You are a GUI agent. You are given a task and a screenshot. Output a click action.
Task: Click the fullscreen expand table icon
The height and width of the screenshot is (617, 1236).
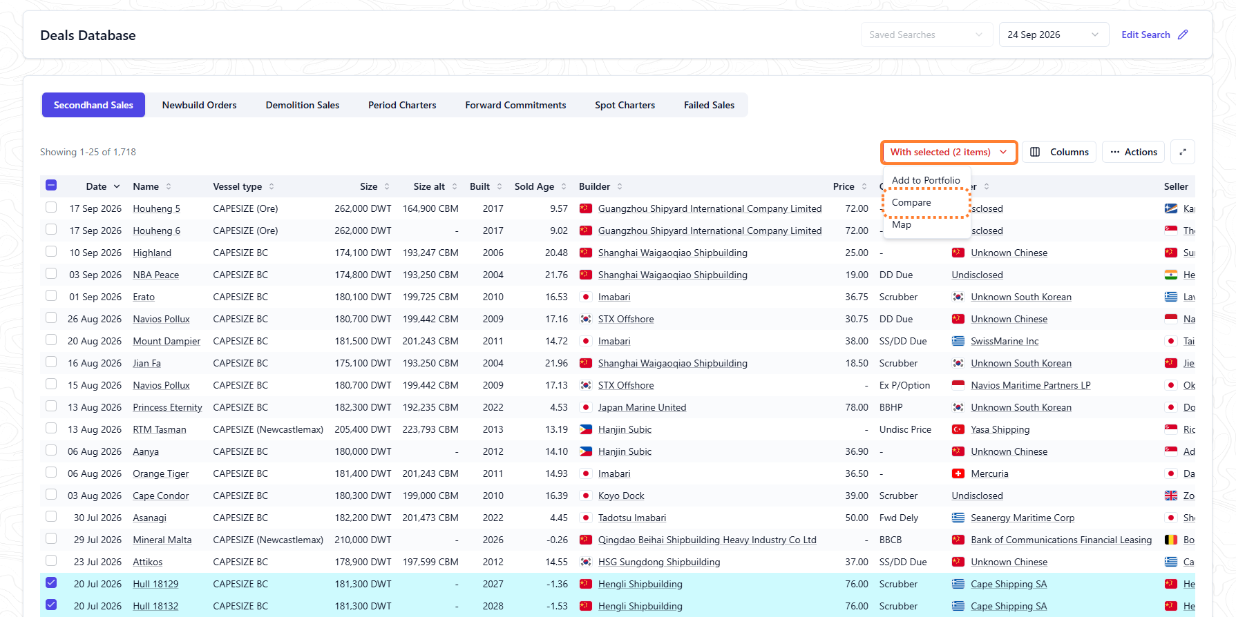tap(1183, 152)
